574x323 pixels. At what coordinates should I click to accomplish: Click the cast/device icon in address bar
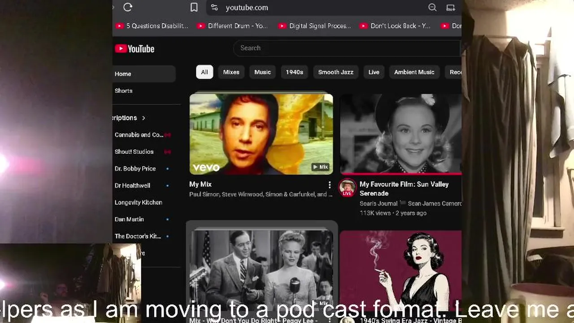(x=451, y=8)
